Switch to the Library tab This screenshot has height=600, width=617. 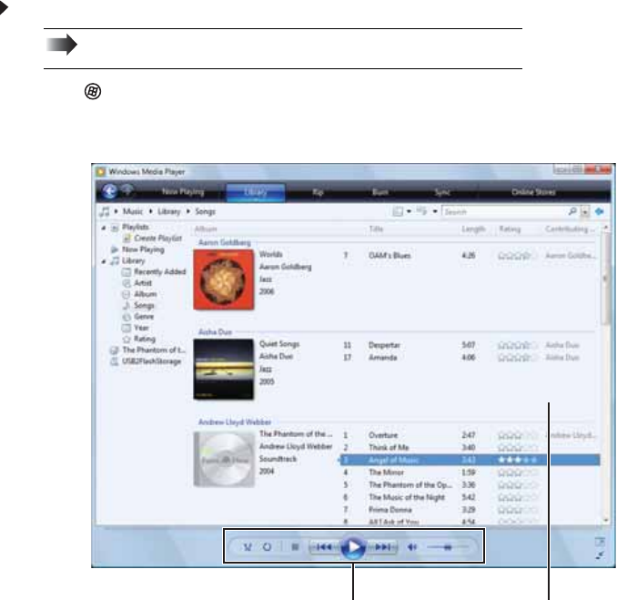tap(256, 192)
